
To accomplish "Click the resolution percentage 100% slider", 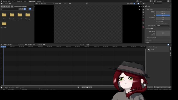I will 163,15.
